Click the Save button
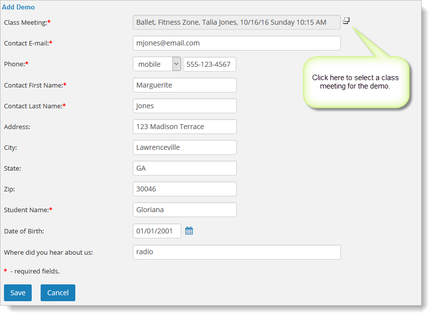The image size is (434, 318). coord(18,293)
